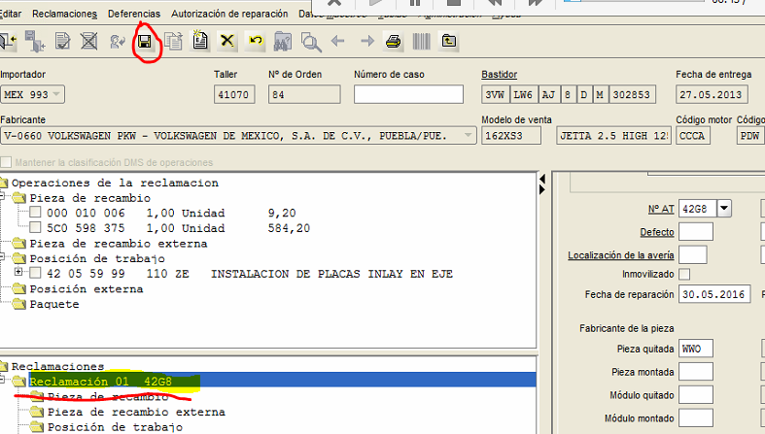Click the Save floppy disk icon
This screenshot has width=765, height=434.
pos(145,42)
